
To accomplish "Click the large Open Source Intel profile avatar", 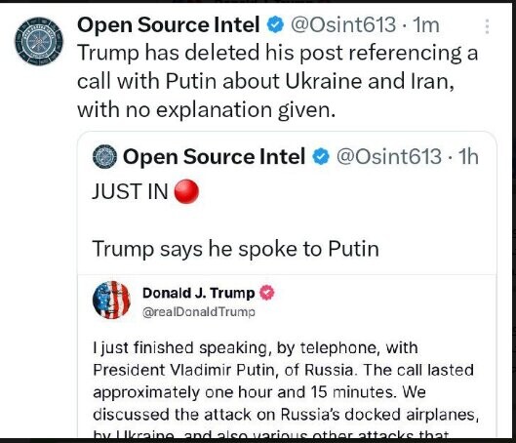I will point(39,41).
